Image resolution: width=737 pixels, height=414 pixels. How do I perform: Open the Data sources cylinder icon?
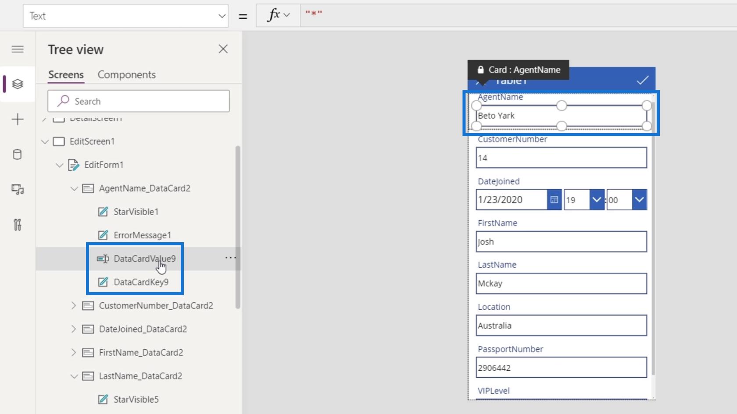pos(18,154)
